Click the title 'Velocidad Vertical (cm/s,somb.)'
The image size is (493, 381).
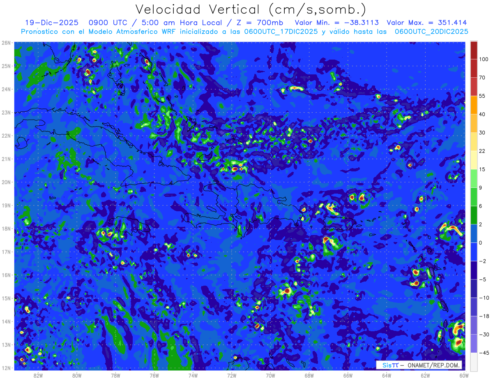click(251, 9)
